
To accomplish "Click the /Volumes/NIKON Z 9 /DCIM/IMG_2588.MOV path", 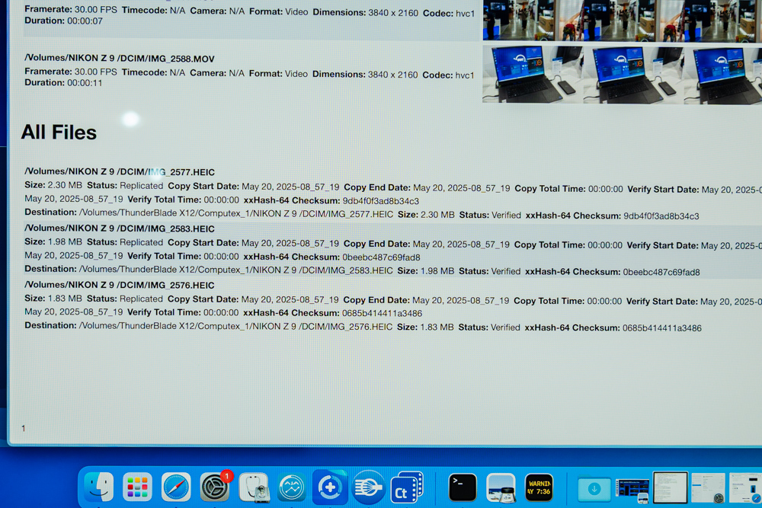I will pos(120,59).
